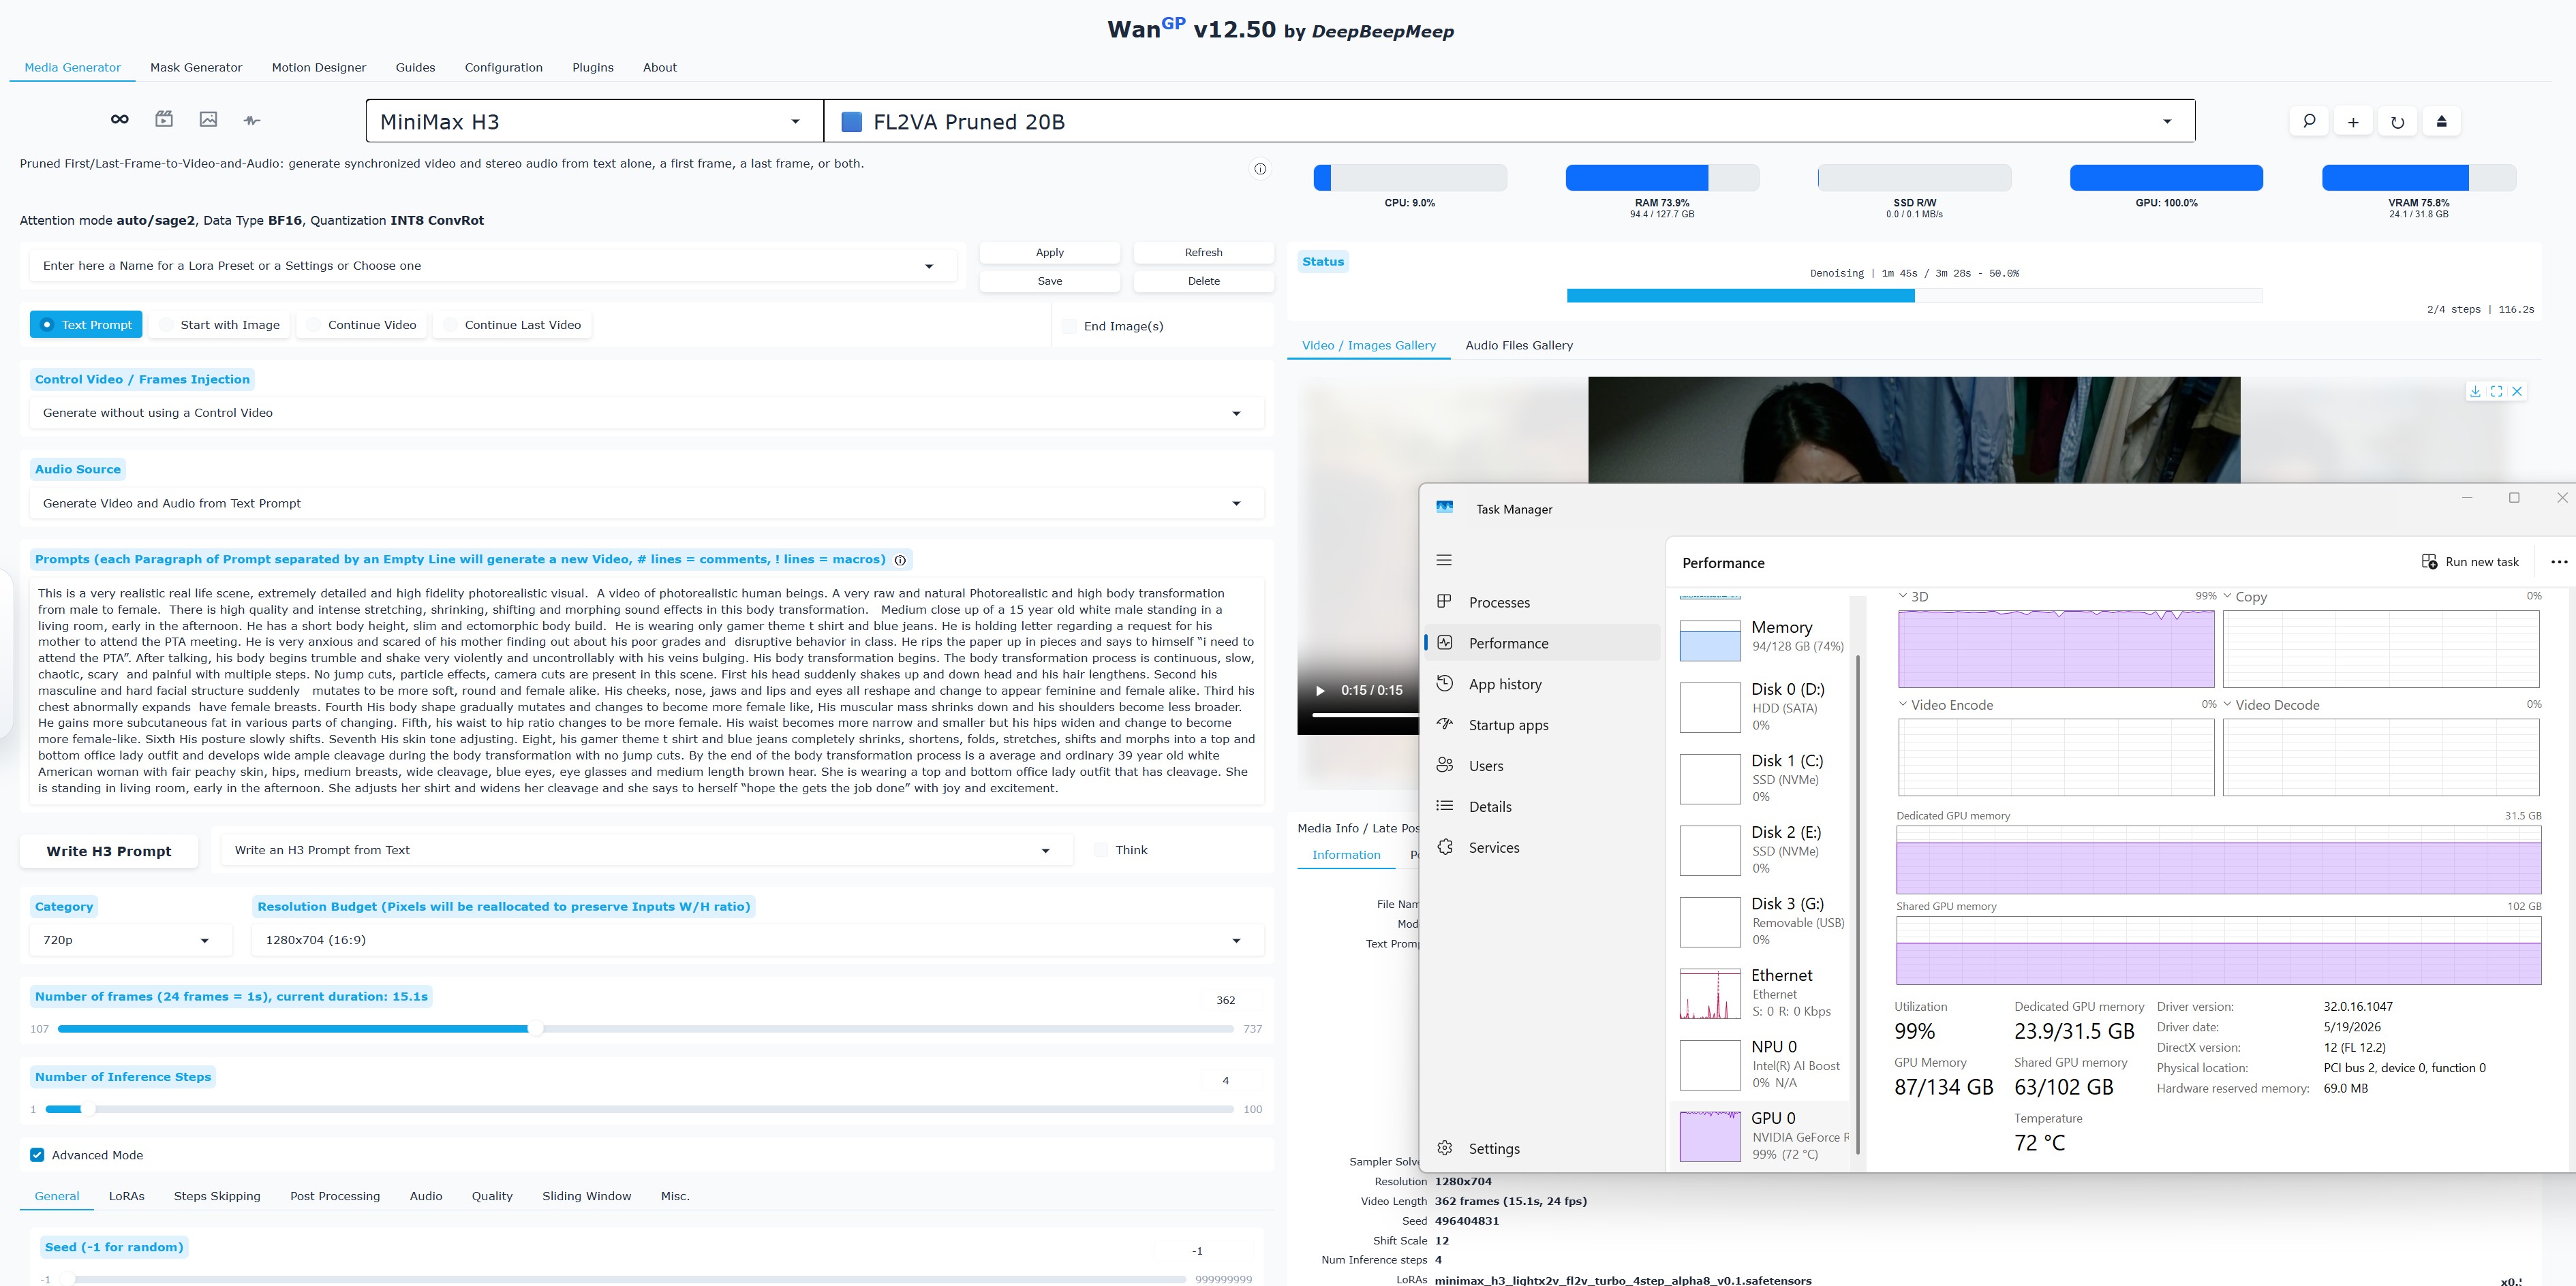
Task: Switch to the Audio Files Gallery tab
Action: (1518, 346)
